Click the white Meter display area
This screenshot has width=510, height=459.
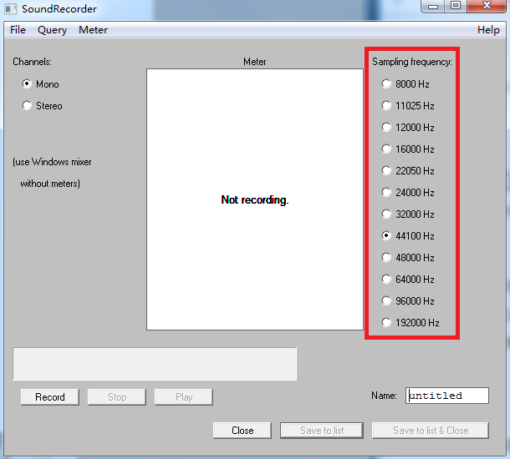coord(255,250)
